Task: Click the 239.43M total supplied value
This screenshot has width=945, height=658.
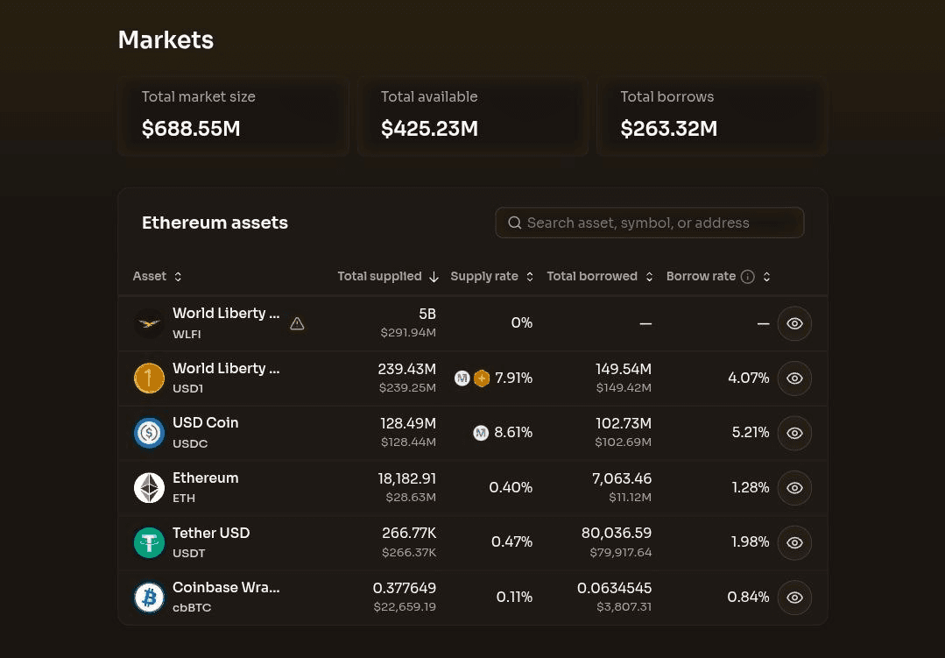Action: click(x=406, y=369)
